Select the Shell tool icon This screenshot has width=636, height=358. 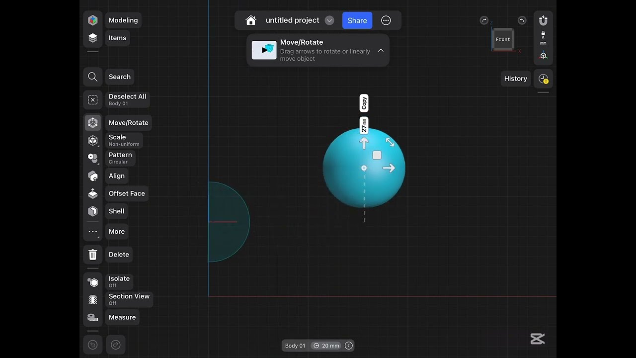point(92,211)
